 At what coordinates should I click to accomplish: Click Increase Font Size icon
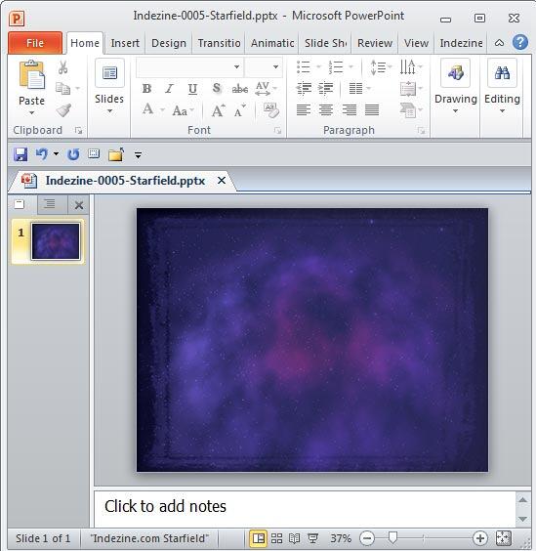pos(218,110)
